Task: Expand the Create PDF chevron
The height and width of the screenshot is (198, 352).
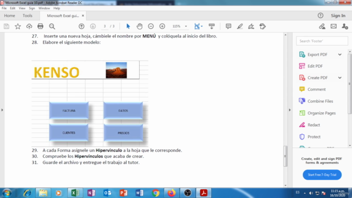Action: 340,78
